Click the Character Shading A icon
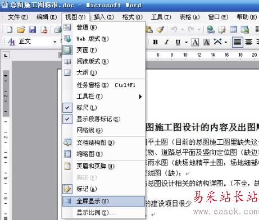 tap(207, 42)
